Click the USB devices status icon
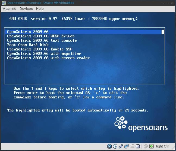176x151 pixels. [x=121, y=146]
